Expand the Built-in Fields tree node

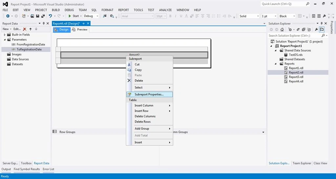[x=5, y=35]
